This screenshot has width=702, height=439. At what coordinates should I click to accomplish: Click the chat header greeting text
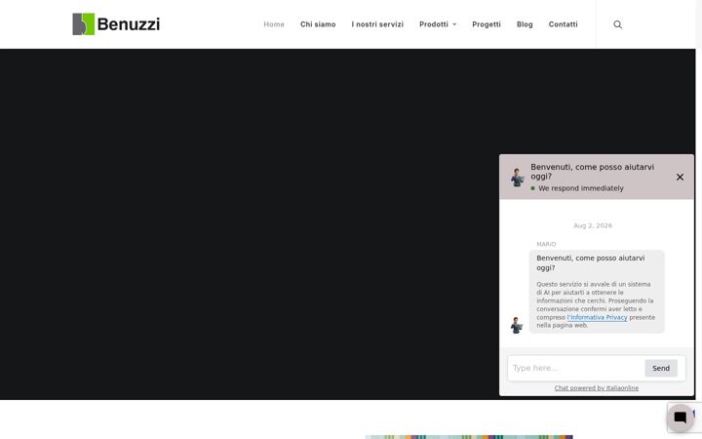coord(593,172)
